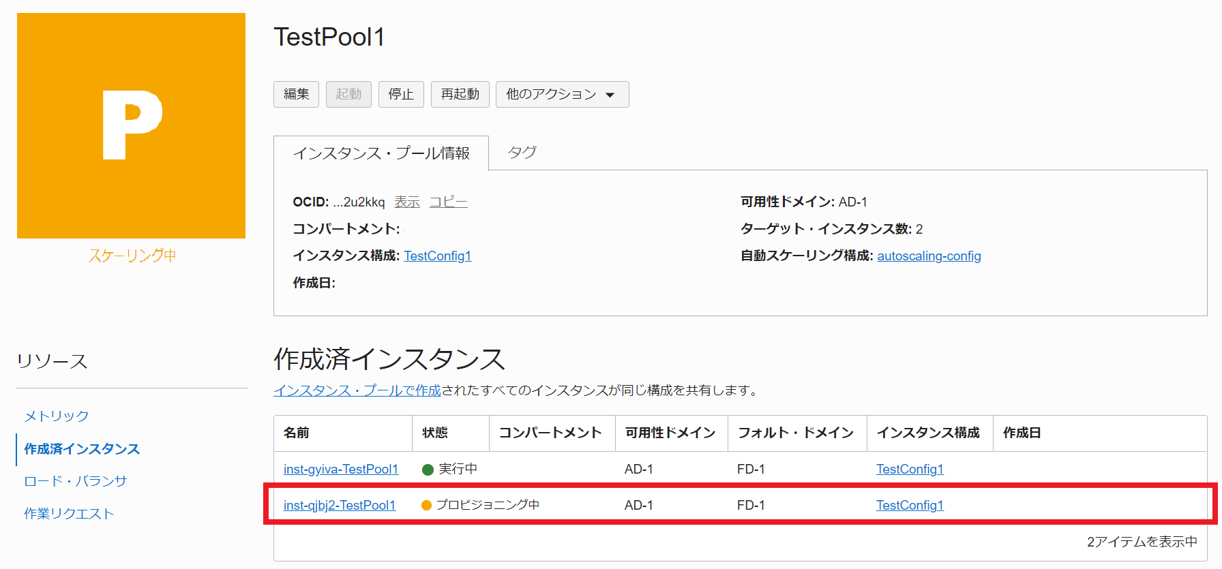Click the 再起動 button
Image resolution: width=1222 pixels, height=569 pixels.
pyautogui.click(x=460, y=95)
